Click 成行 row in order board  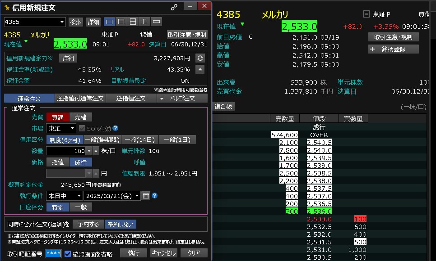pos(319,127)
